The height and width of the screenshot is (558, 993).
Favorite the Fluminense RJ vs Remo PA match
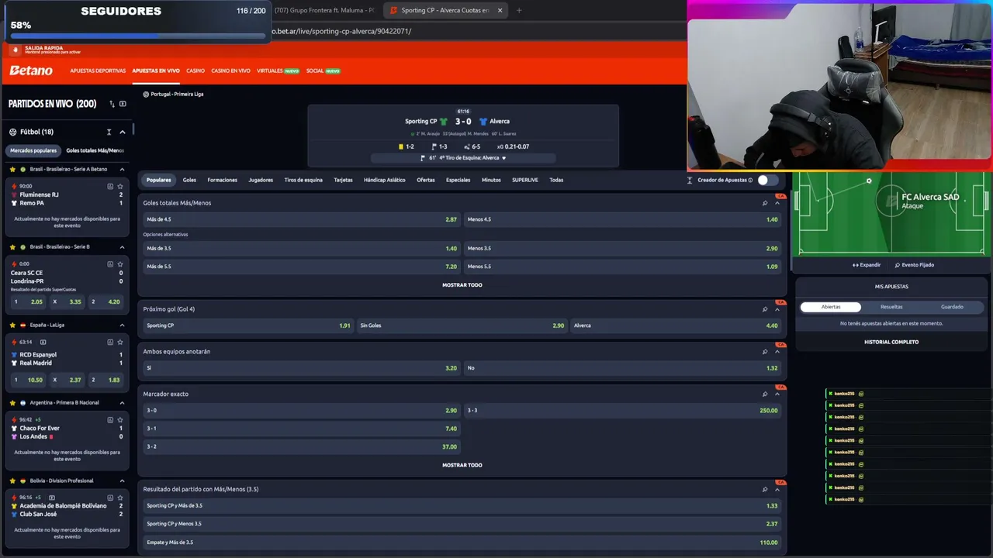(120, 186)
